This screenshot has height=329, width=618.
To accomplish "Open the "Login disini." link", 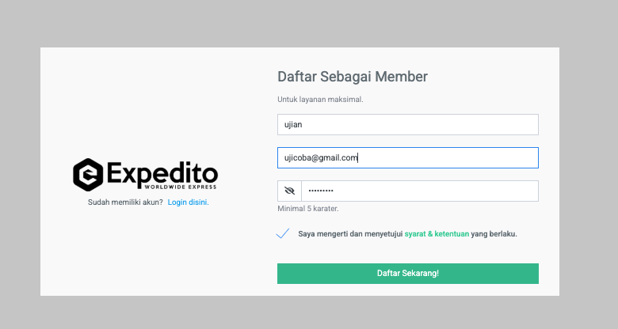I will coord(188,202).
